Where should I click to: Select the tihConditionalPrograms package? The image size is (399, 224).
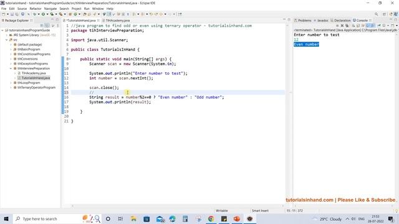click(x=34, y=54)
